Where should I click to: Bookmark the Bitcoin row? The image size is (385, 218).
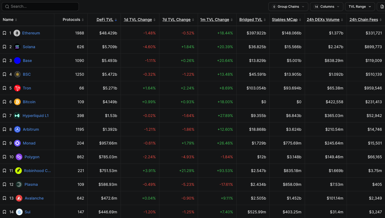click(4, 102)
